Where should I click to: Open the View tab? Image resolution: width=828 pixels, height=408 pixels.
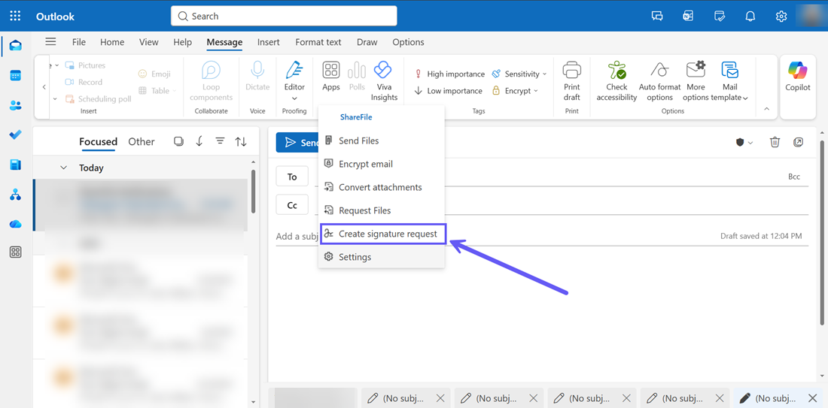(148, 42)
